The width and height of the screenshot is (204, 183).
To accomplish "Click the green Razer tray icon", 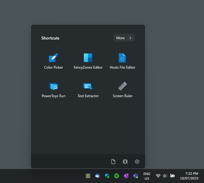I will pyautogui.click(x=117, y=176).
